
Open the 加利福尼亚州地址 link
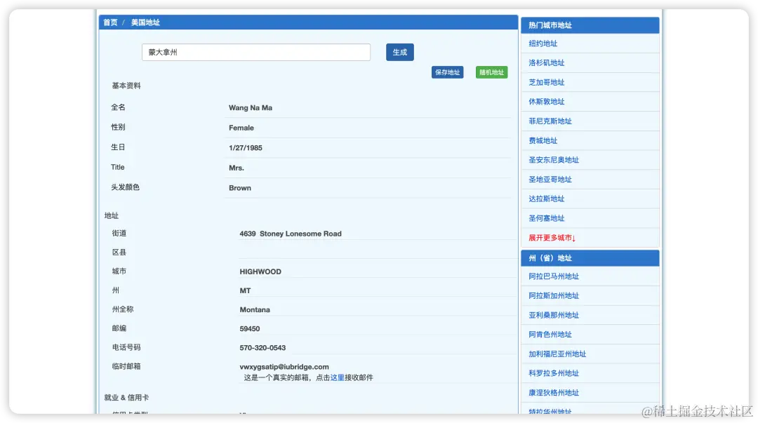click(x=557, y=354)
